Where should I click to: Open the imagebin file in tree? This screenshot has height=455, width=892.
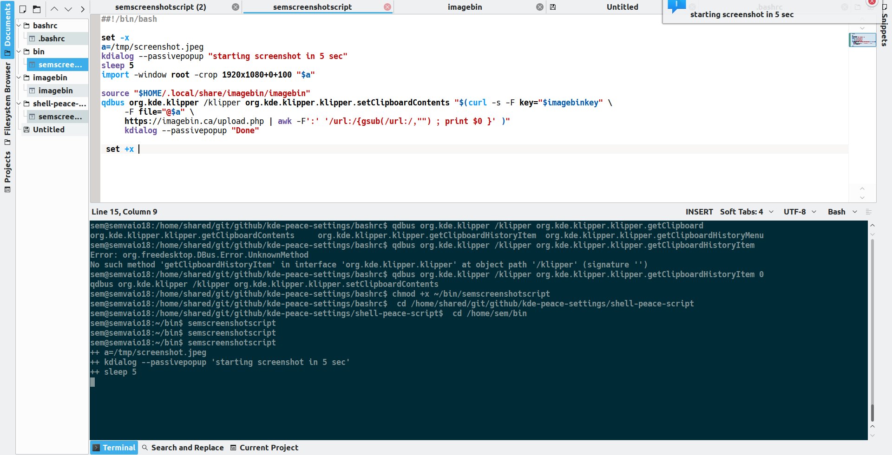pos(58,91)
